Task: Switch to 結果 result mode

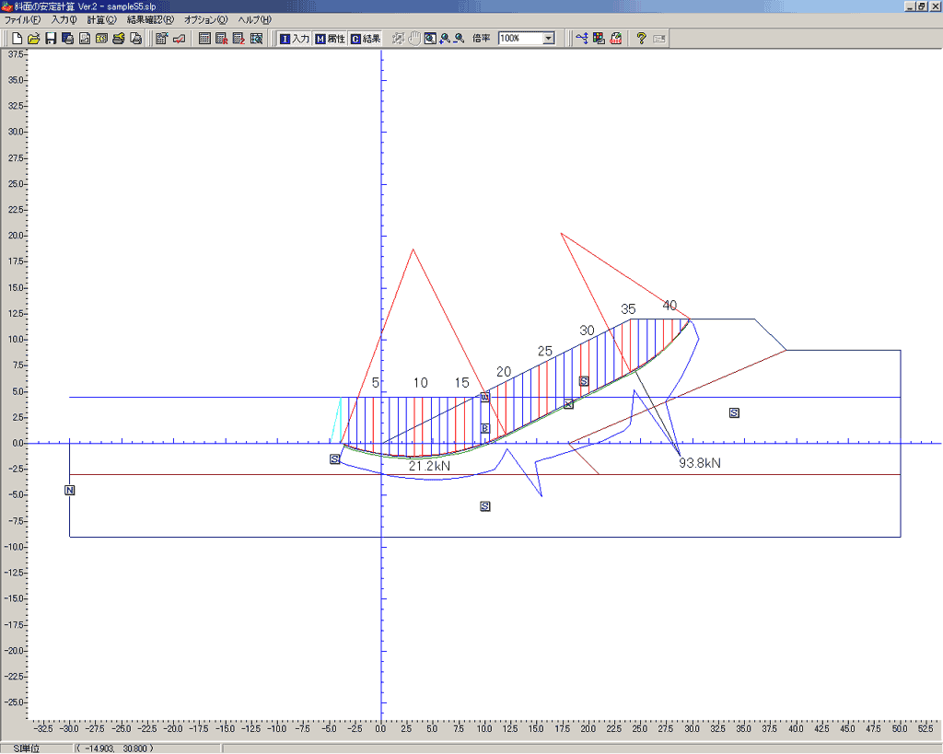Action: click(366, 39)
